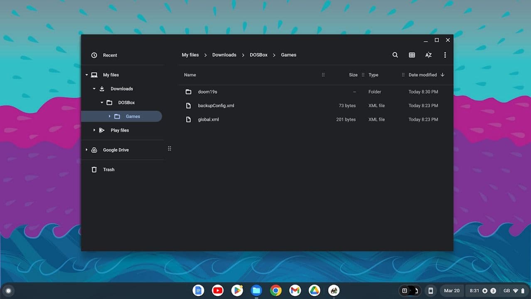
Task: Open Gmail from the shelf
Action: click(295, 290)
